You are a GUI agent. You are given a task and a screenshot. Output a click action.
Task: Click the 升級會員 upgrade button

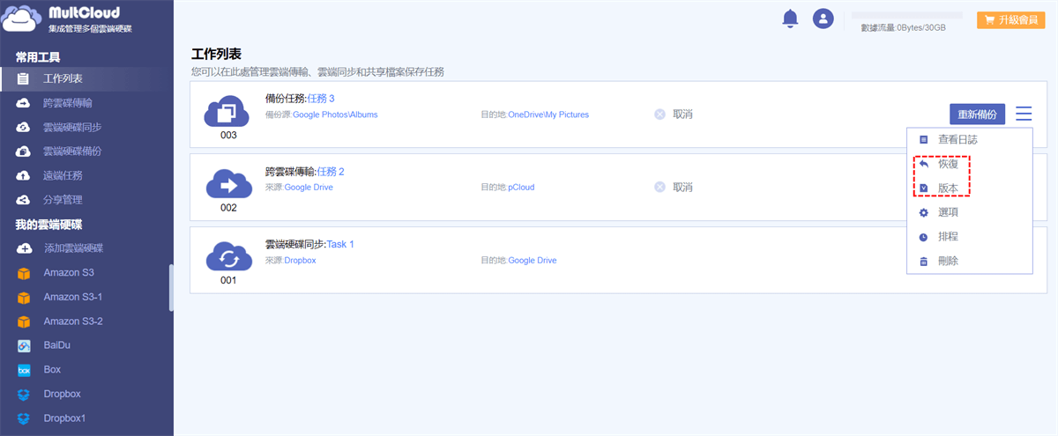point(1011,19)
